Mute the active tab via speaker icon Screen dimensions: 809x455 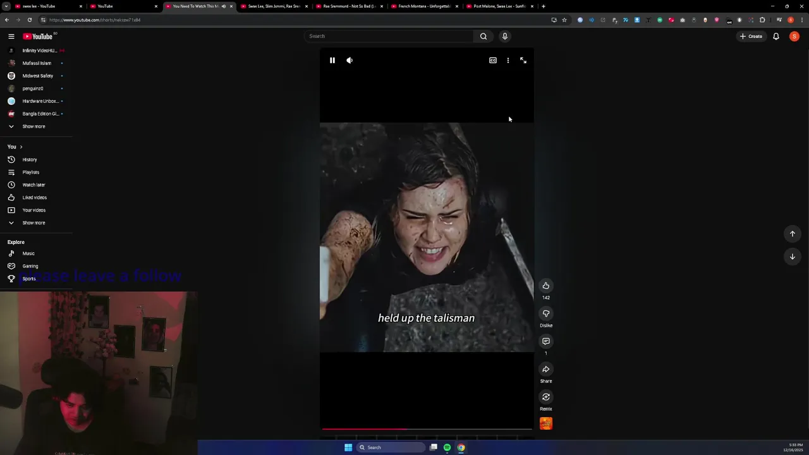[223, 6]
